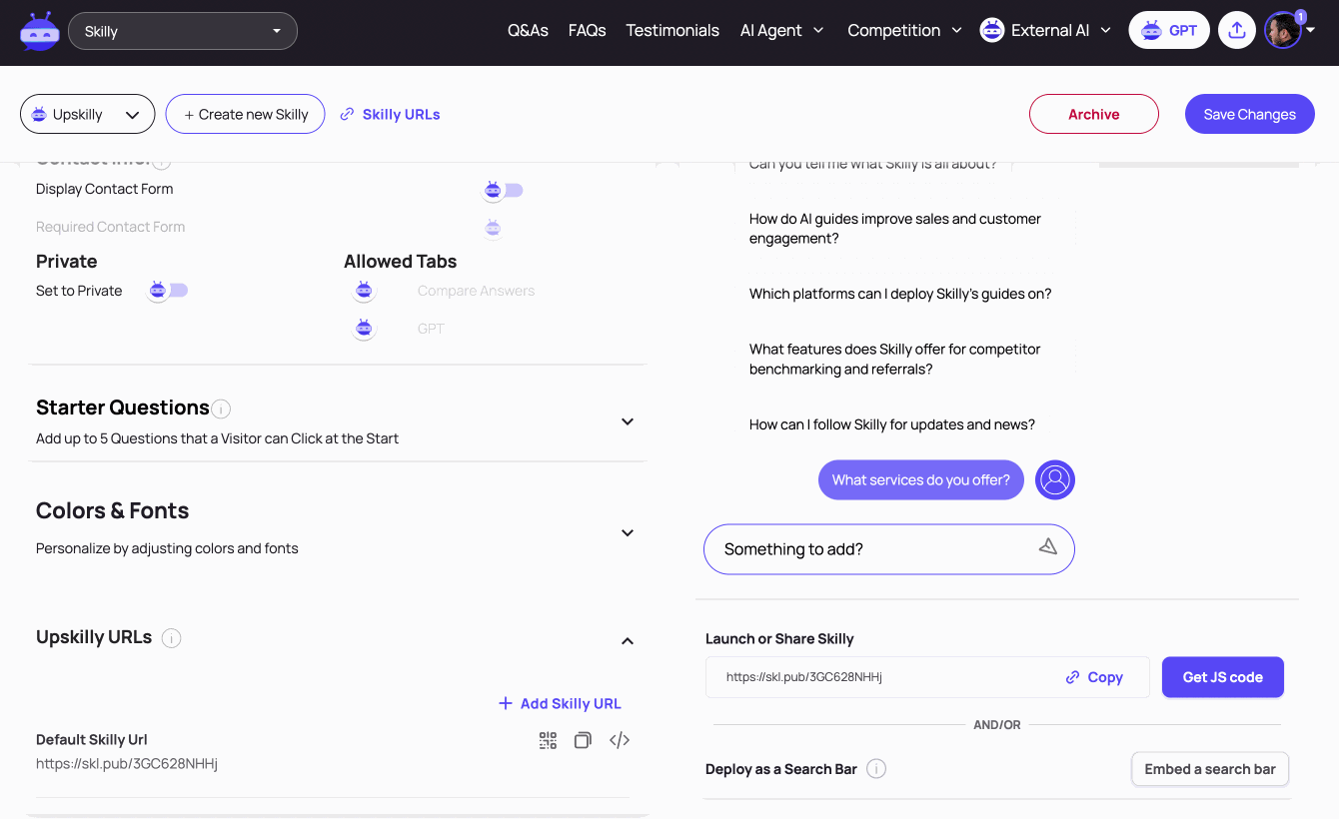1339x819 pixels.
Task: Click the GPT pill button
Action: pos(1169,31)
